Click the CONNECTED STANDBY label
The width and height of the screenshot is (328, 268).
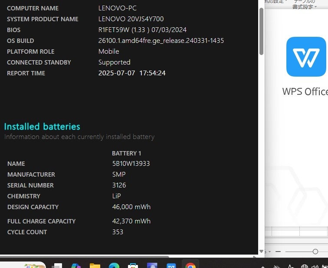pyautogui.click(x=39, y=62)
